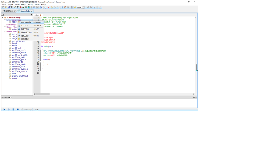Open the PCB layout red chip icon

(x=21, y=8)
